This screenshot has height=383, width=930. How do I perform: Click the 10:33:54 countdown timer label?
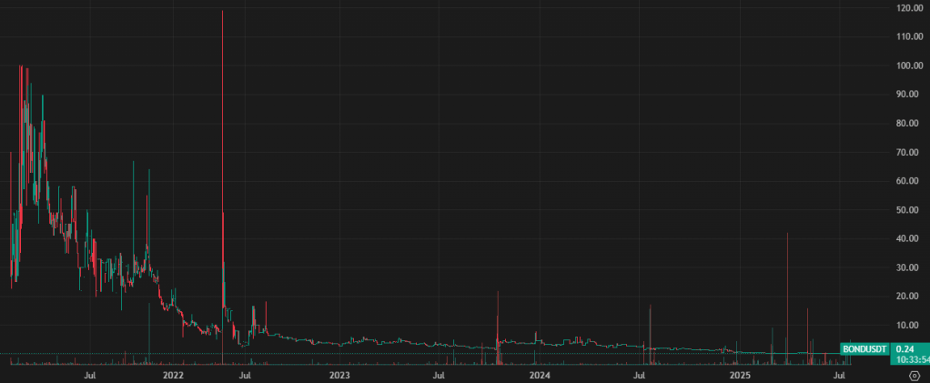point(911,358)
